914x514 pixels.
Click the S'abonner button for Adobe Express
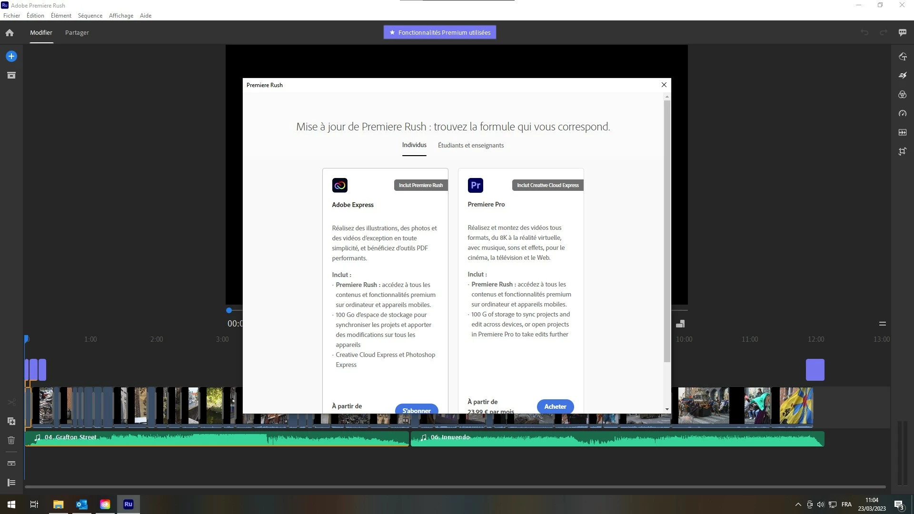(x=416, y=409)
